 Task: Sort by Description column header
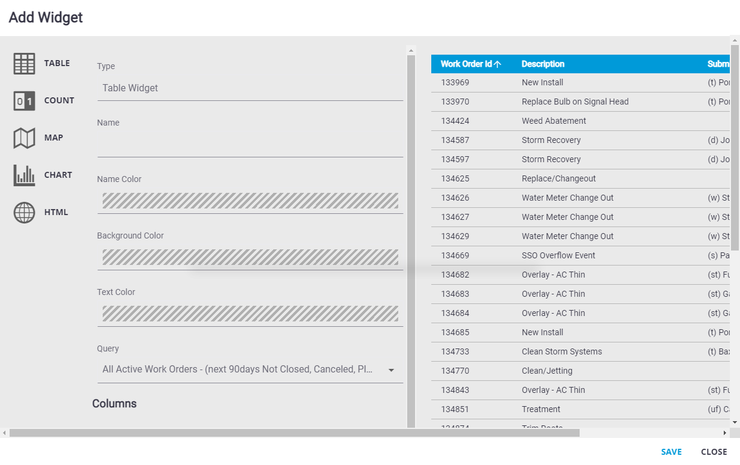point(543,64)
